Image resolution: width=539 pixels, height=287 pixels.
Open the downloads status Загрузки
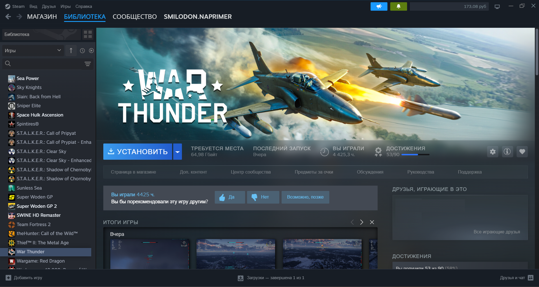[x=271, y=278]
